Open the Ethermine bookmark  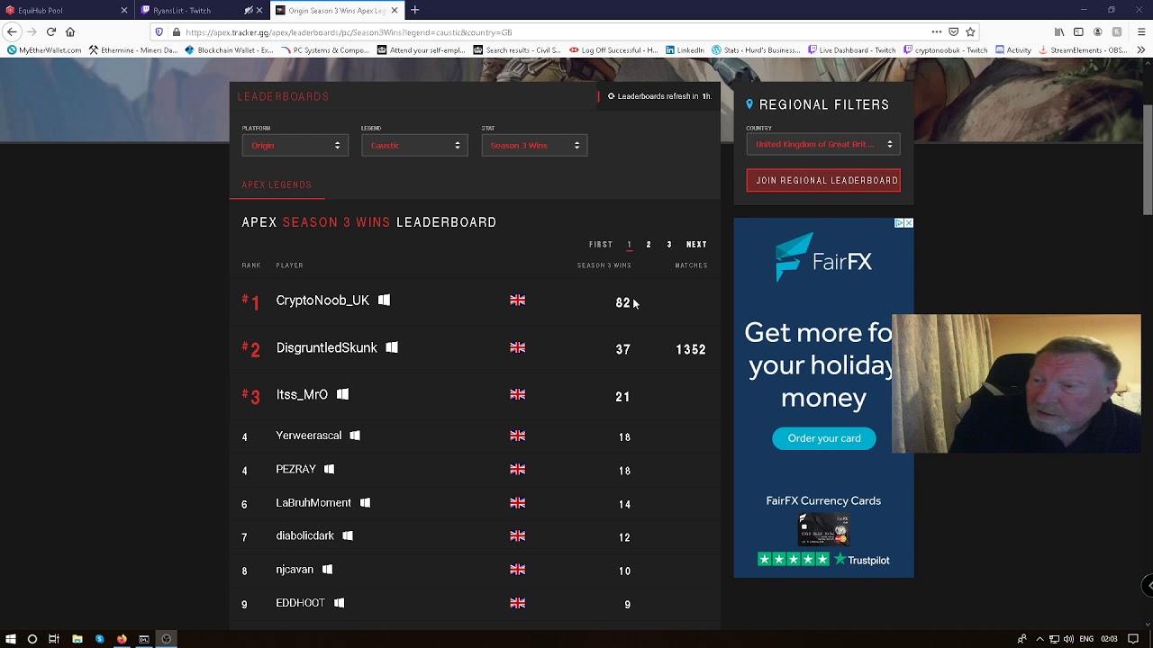coord(133,50)
